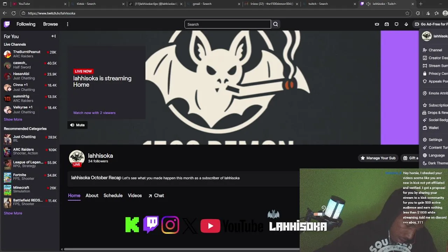Screen dimensions: 448x252
Task: Open the Chat popout link
Action: click(x=156, y=196)
